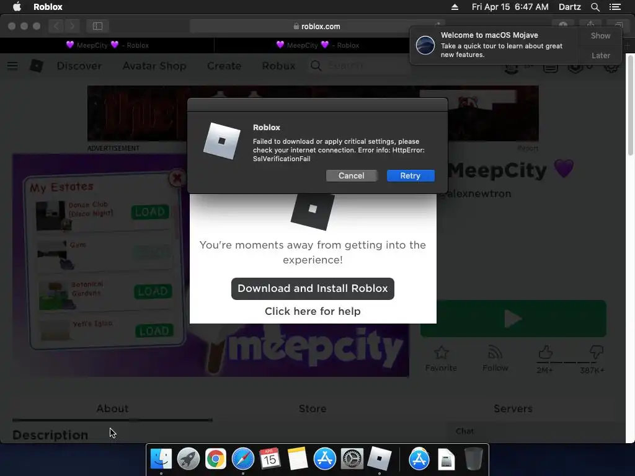Open Calendar from the Dock
The image size is (635, 476).
pyautogui.click(x=270, y=459)
